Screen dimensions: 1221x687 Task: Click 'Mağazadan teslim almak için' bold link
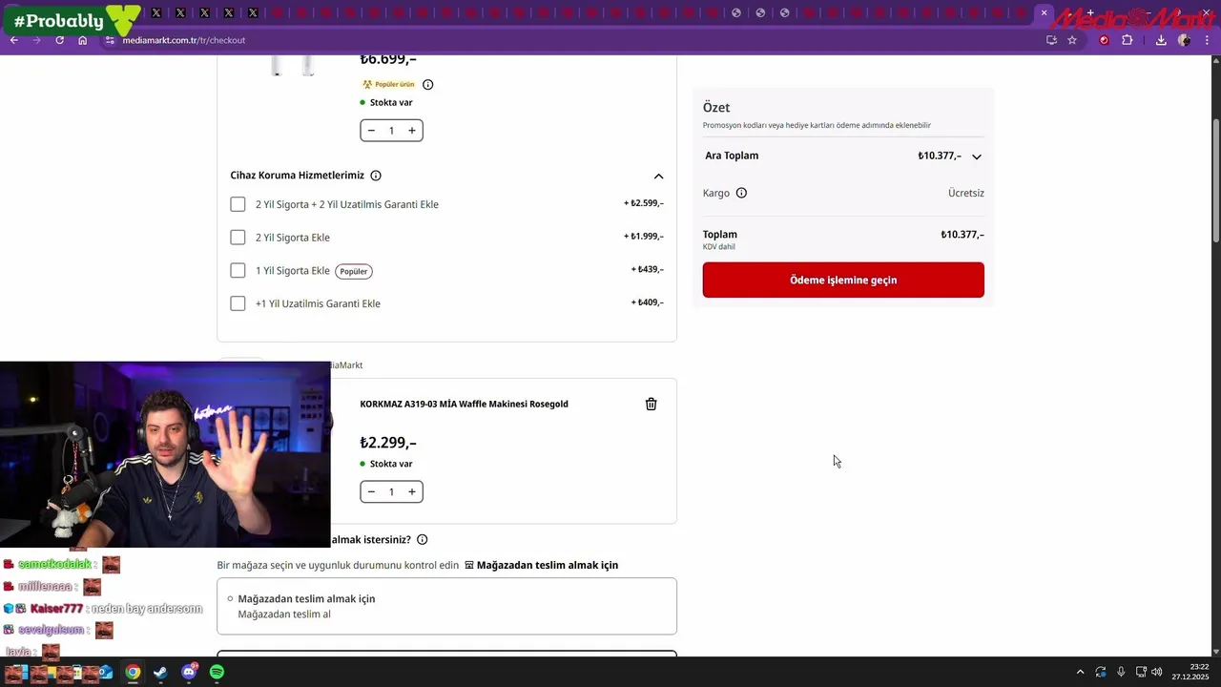(548, 566)
